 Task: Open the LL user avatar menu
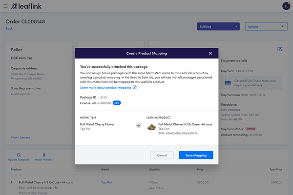(286, 6)
